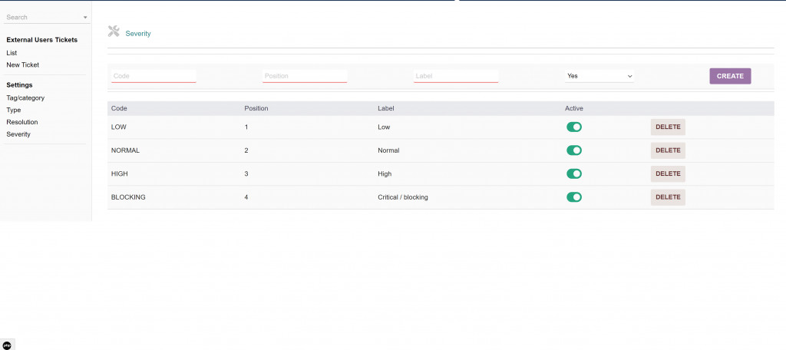Delete the BLOCKING severity row

coord(668,197)
